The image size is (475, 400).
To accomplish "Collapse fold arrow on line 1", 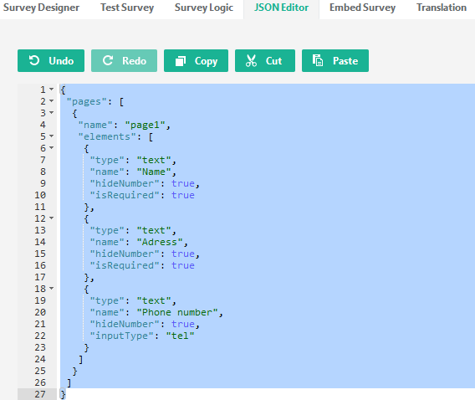I will click(52, 89).
